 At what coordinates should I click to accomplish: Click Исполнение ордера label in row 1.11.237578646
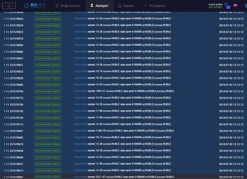[48, 157]
